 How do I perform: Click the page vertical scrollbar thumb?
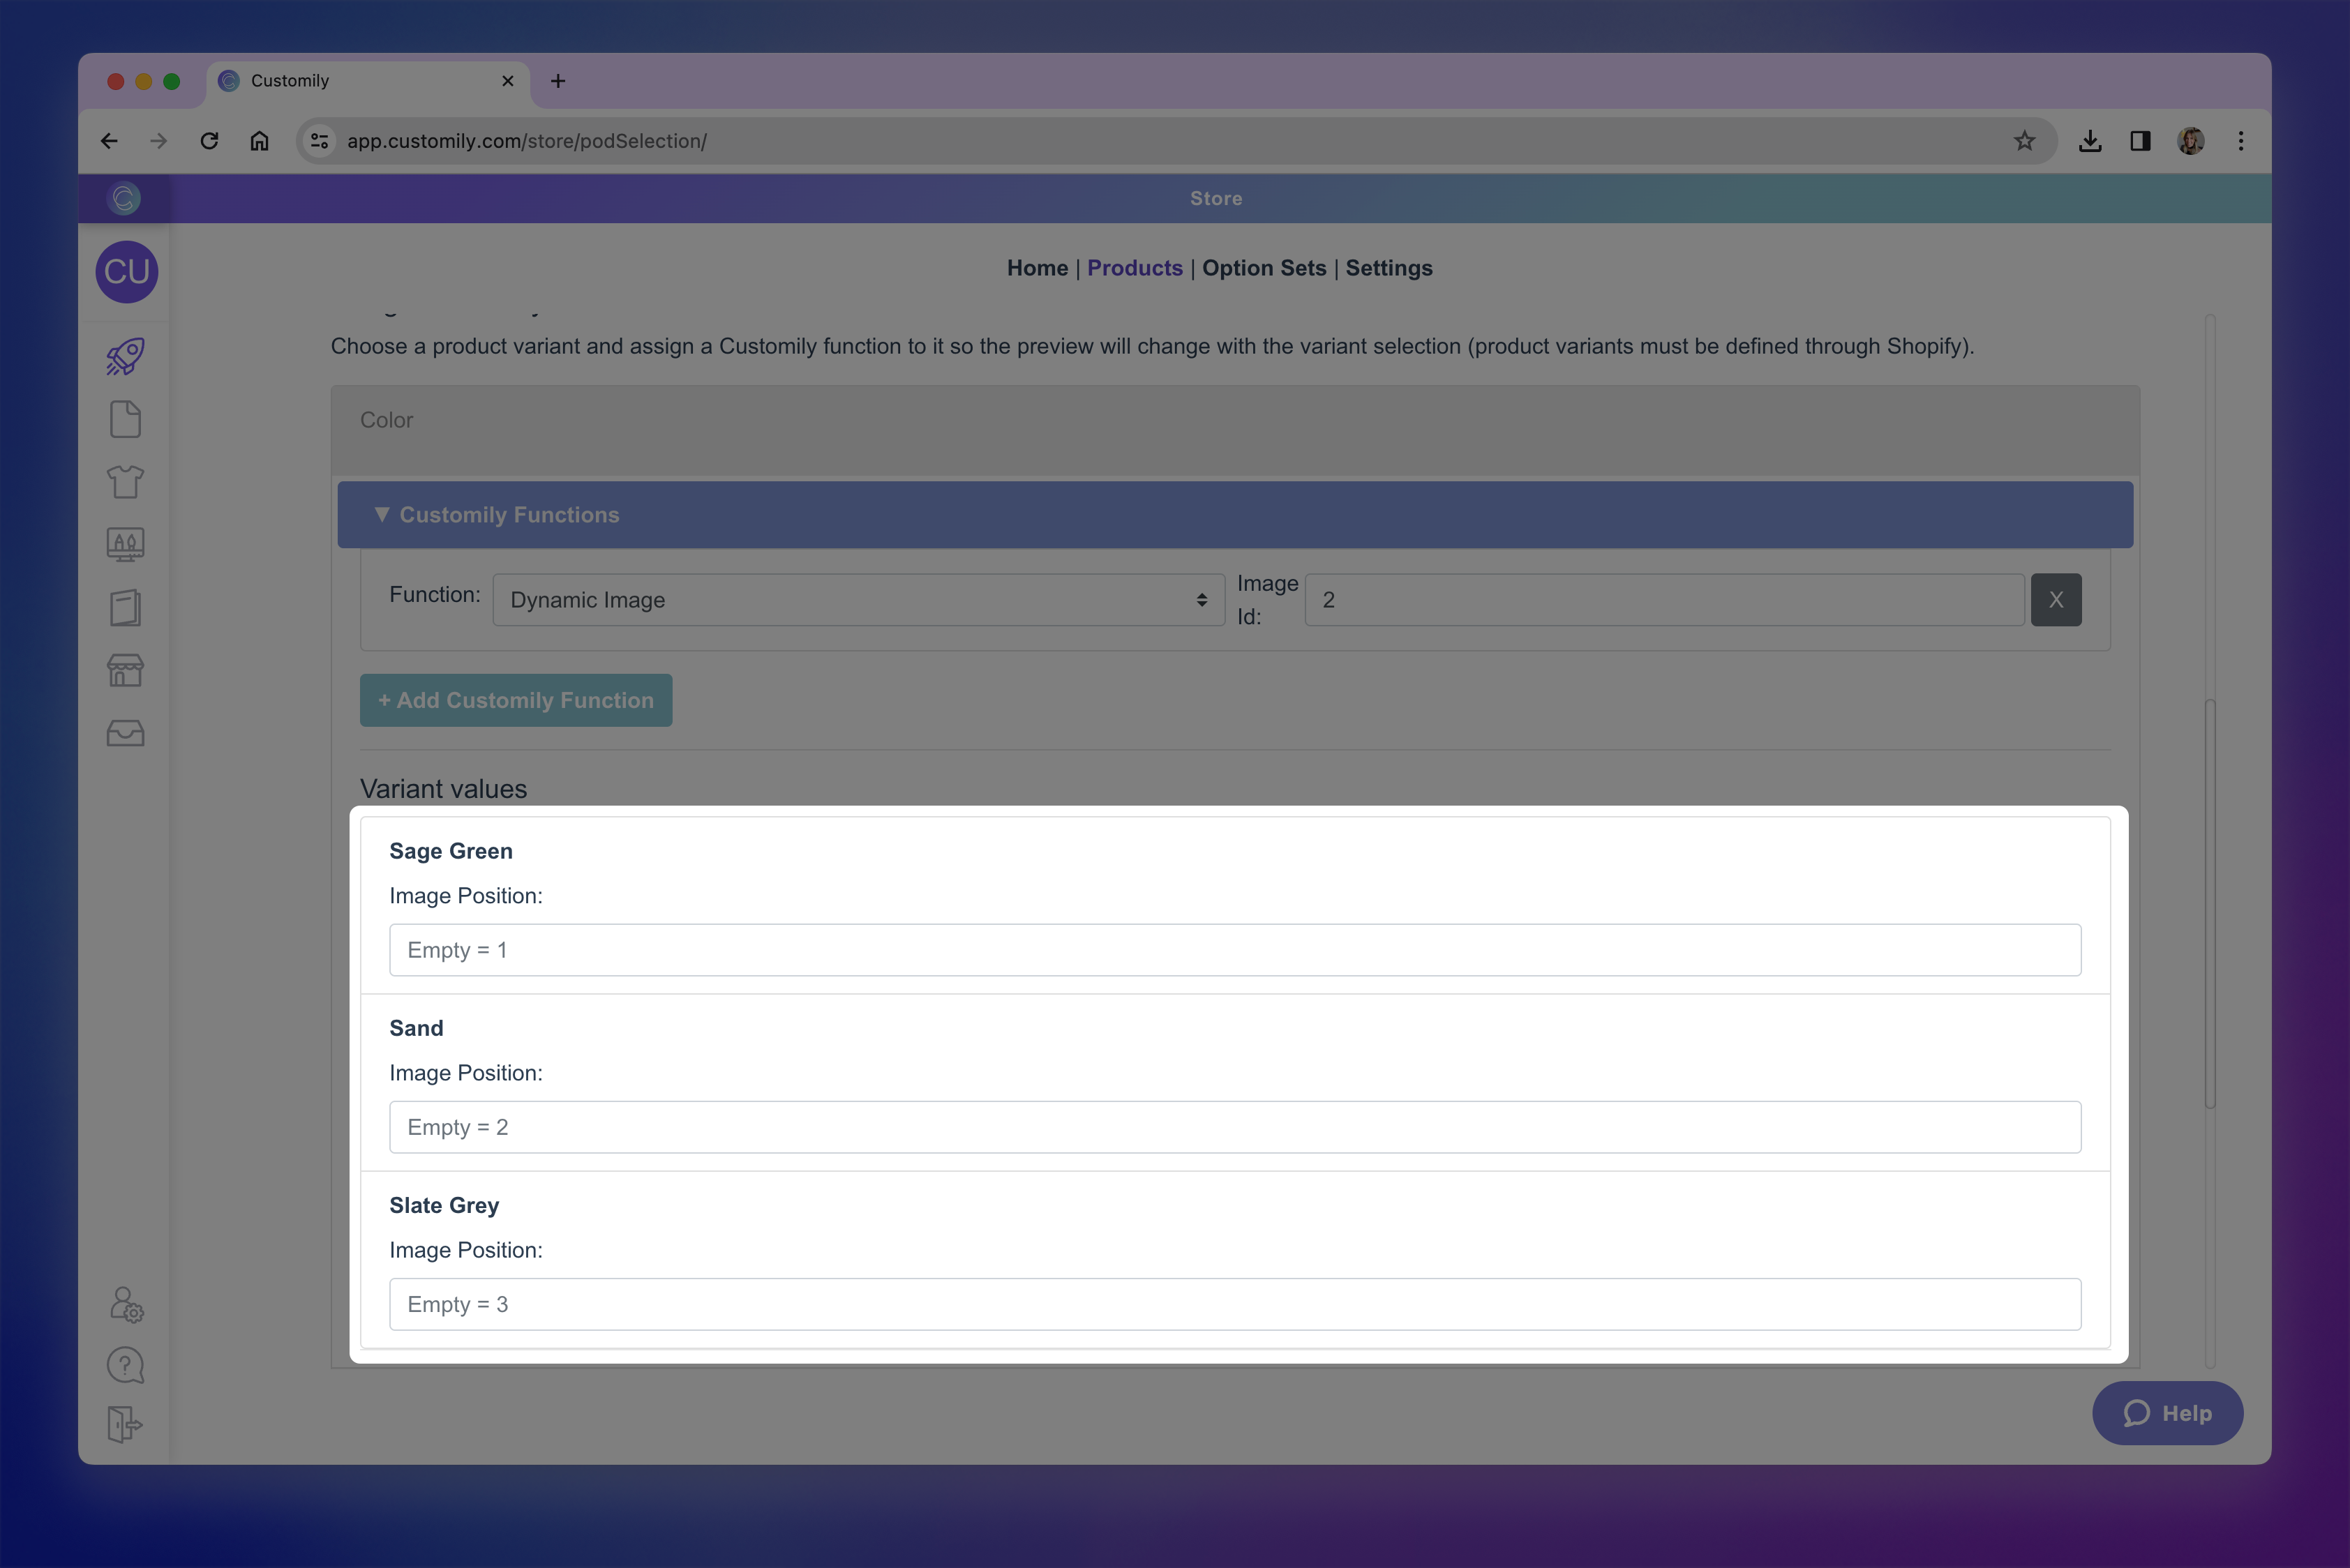[x=2210, y=903]
